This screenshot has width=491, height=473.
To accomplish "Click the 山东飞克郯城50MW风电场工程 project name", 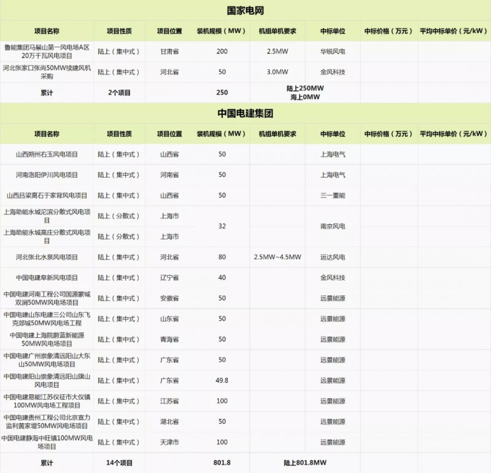I will point(47,319).
